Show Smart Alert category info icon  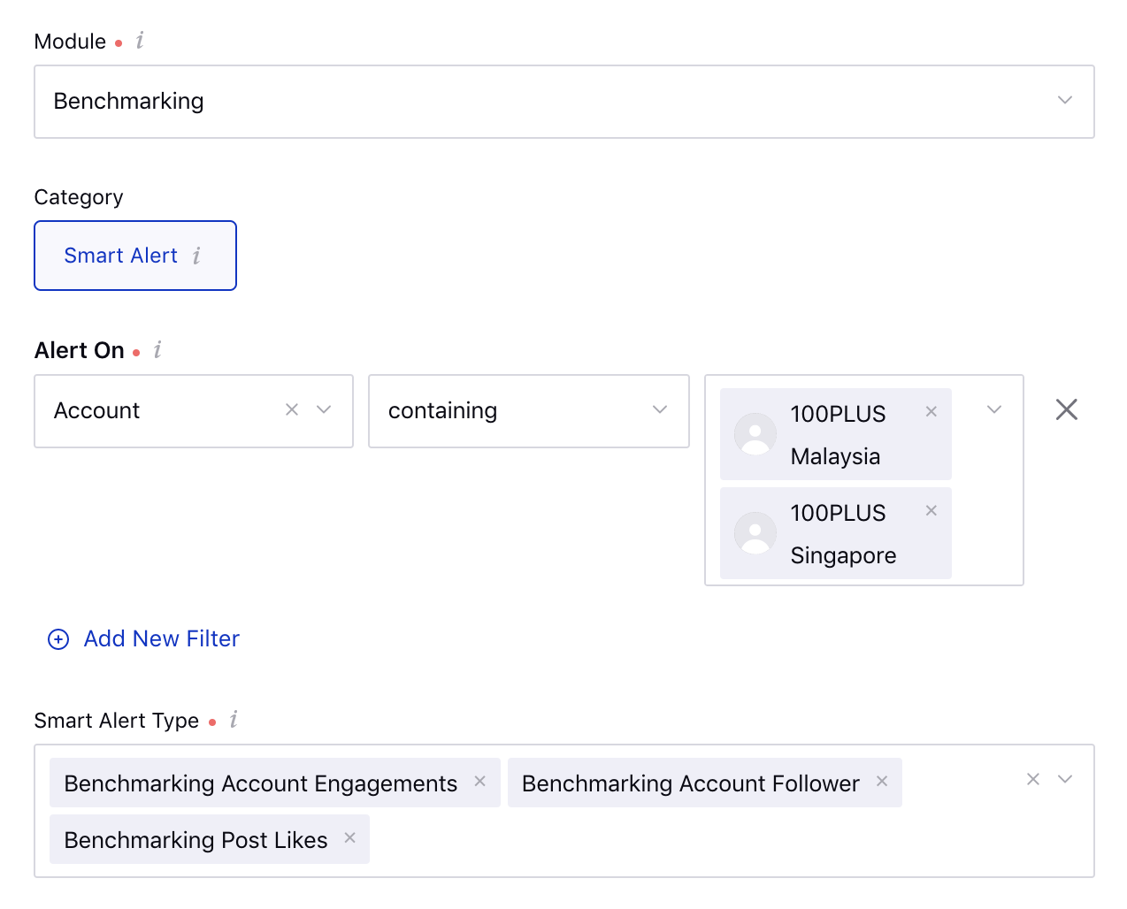[x=196, y=256]
